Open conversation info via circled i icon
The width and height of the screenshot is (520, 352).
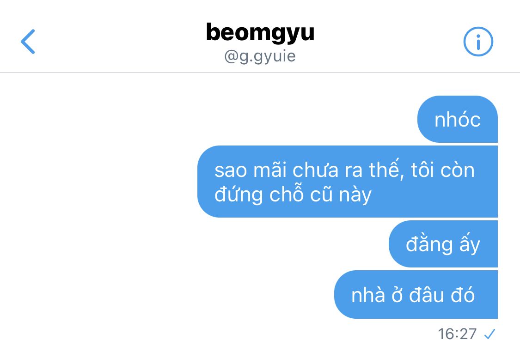pyautogui.click(x=478, y=42)
